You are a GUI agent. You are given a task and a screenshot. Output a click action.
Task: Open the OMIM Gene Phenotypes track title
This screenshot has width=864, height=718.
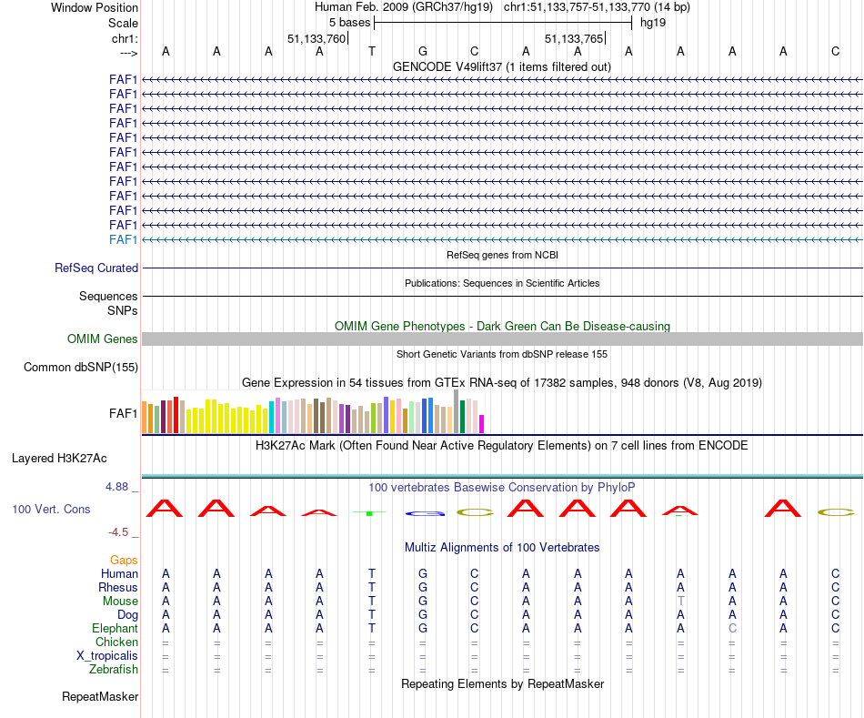tap(502, 326)
